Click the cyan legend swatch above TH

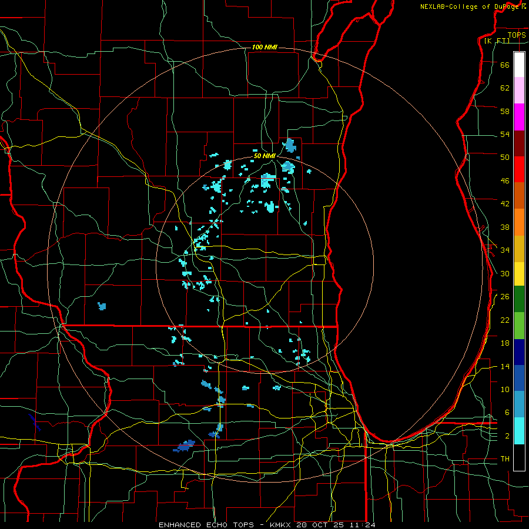coord(519,431)
